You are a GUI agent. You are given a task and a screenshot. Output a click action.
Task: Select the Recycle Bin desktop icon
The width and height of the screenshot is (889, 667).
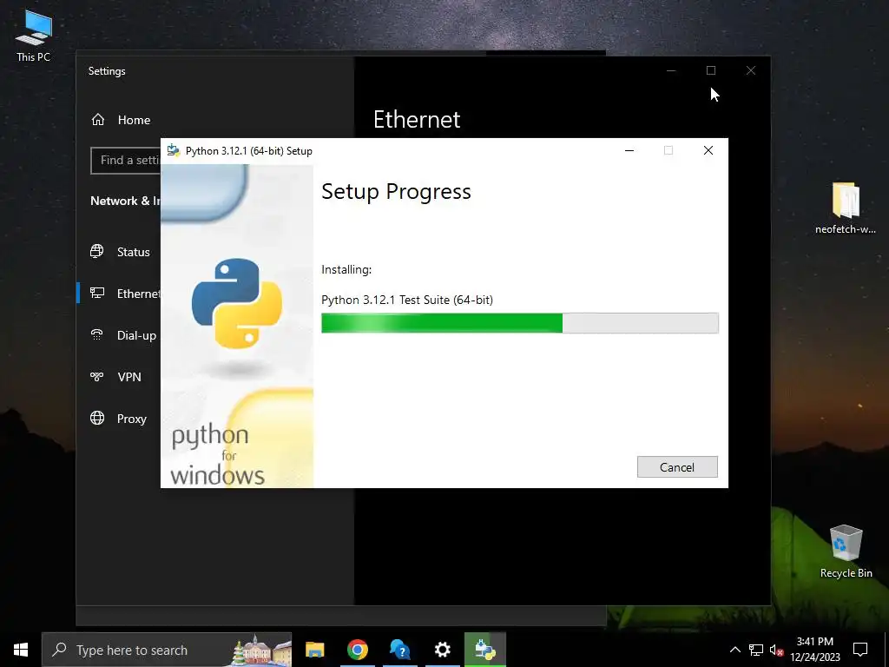click(846, 551)
